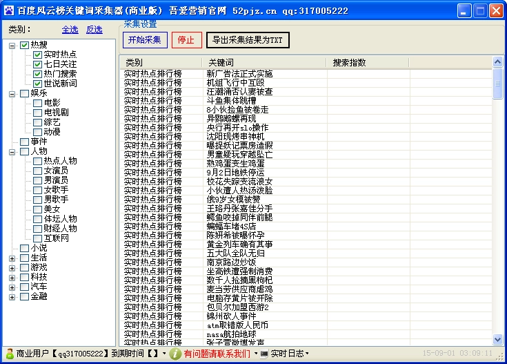Check the 综艺 checkbox
Screen dimensions: 507x364
(37, 122)
